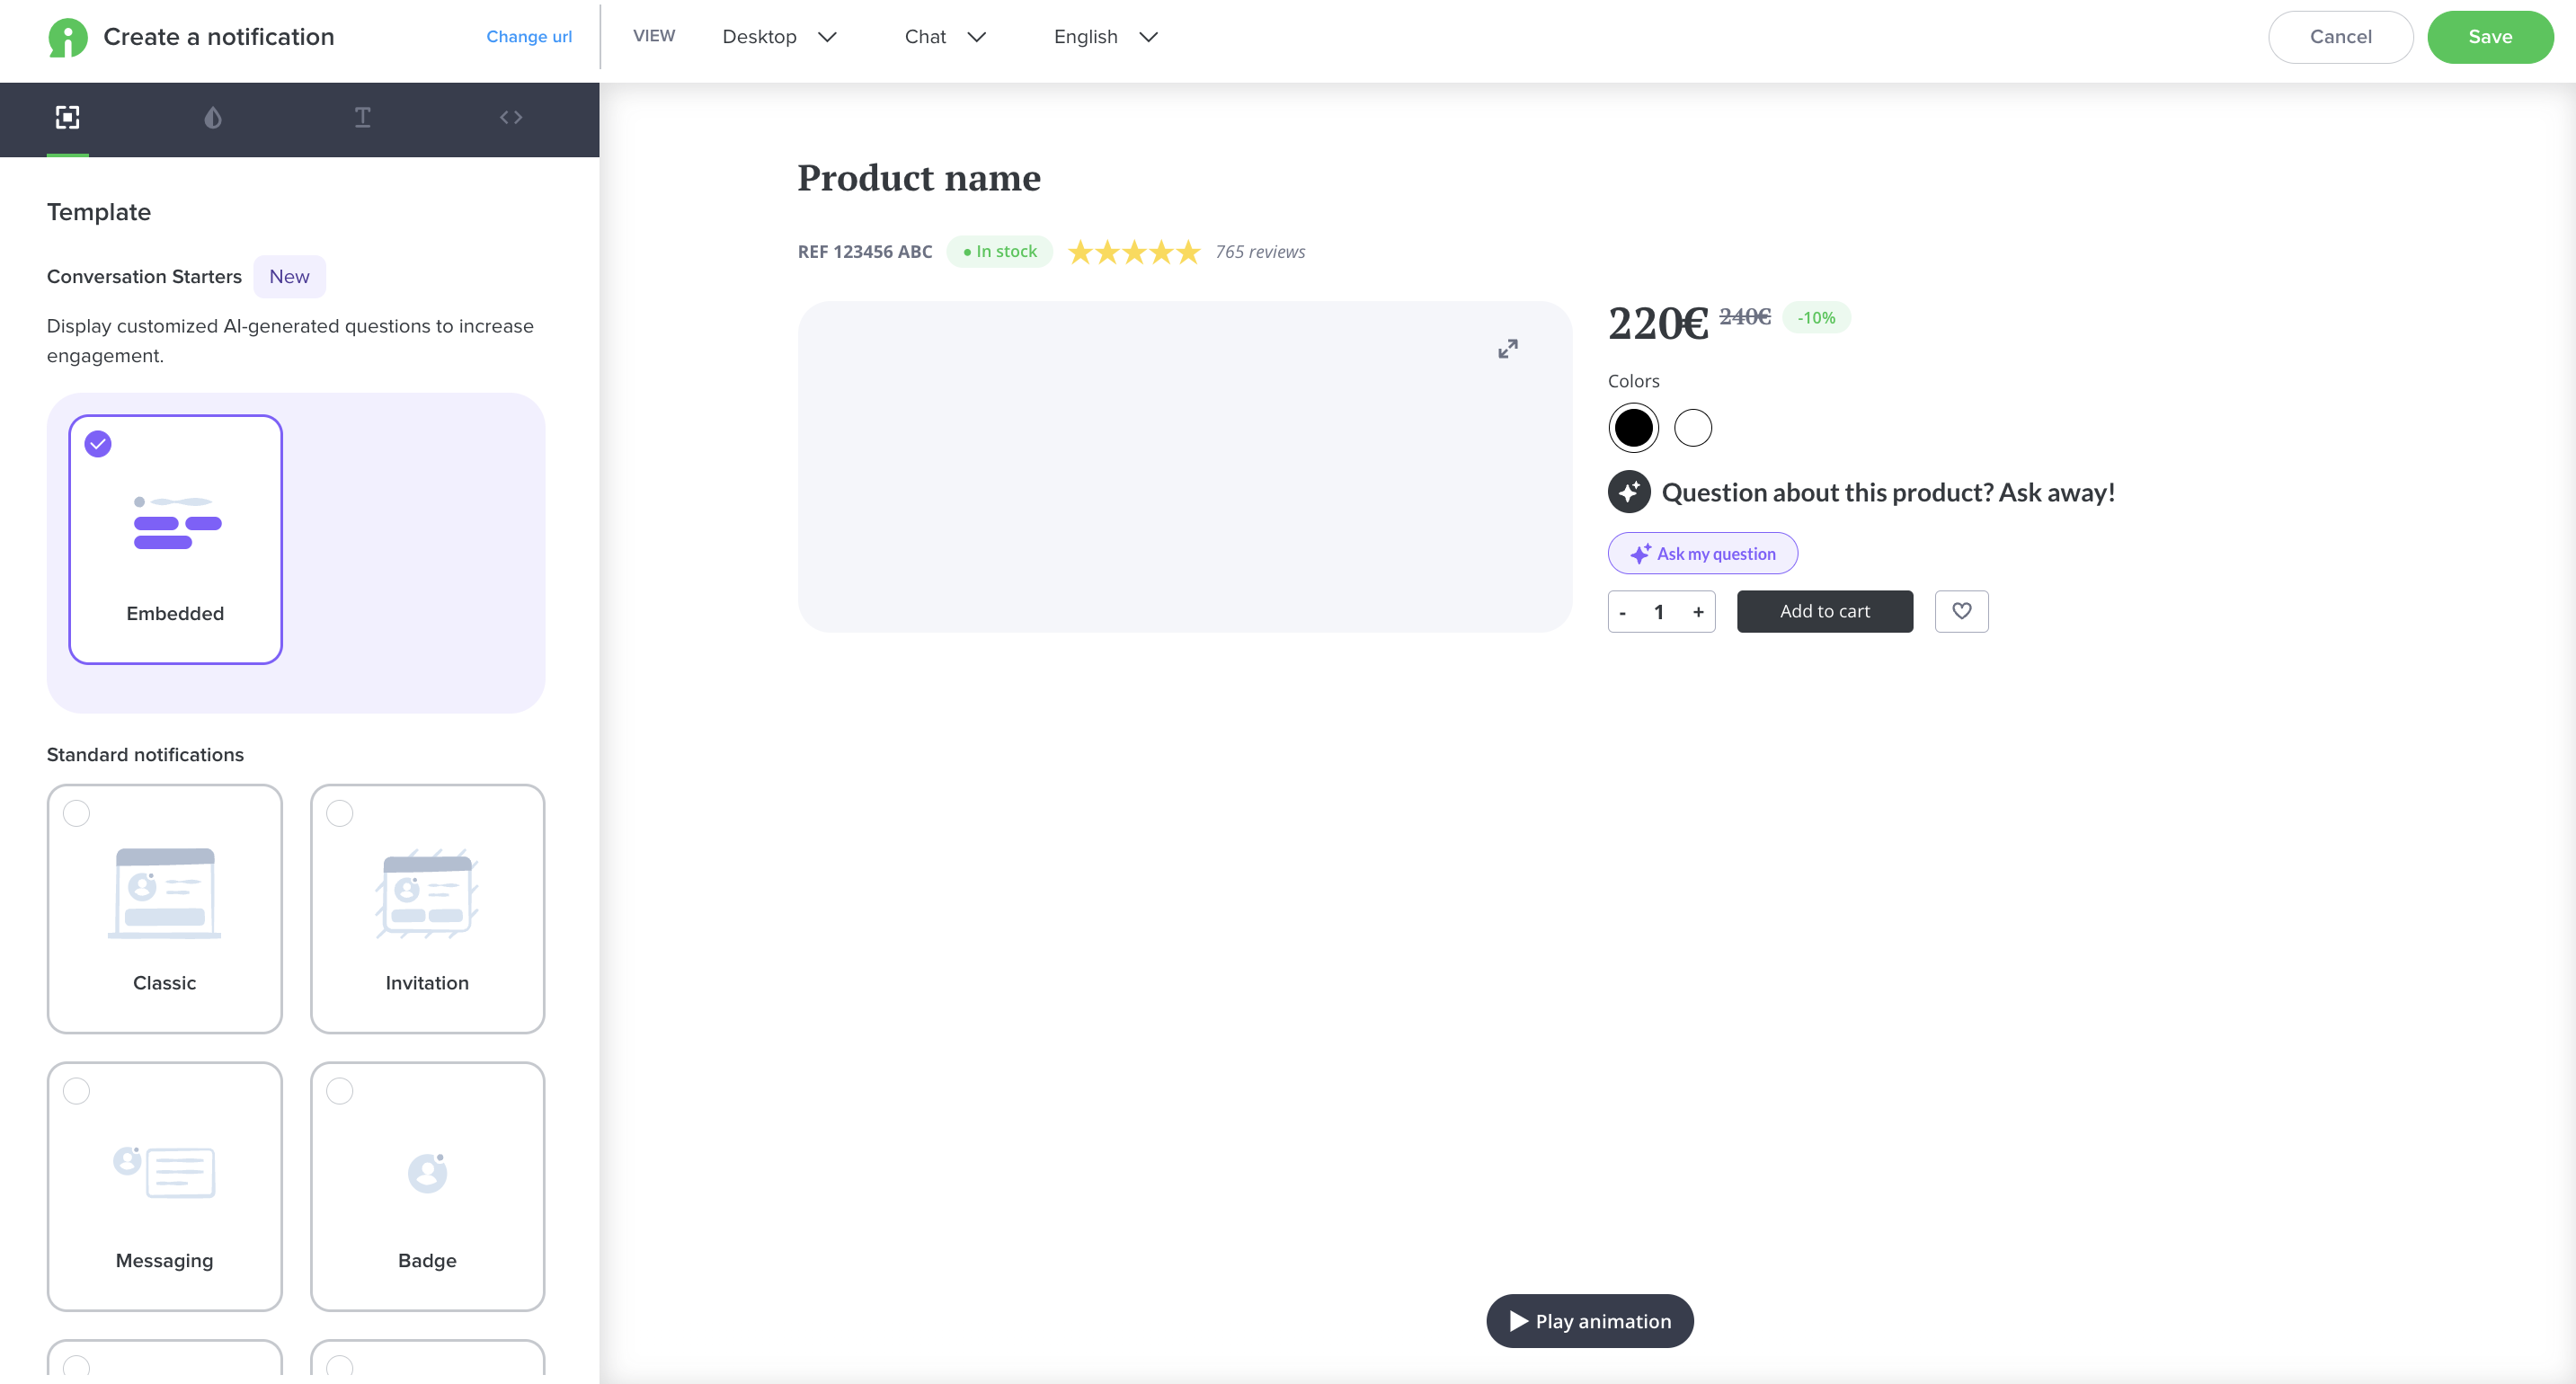Screen dimensions: 2576x1384
Task: Click the Invitation template illustration icon
Action: [427, 893]
